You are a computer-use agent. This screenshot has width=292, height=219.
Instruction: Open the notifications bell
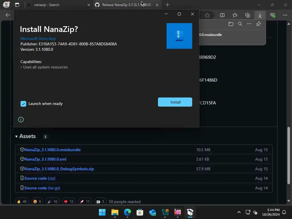tap(284, 212)
